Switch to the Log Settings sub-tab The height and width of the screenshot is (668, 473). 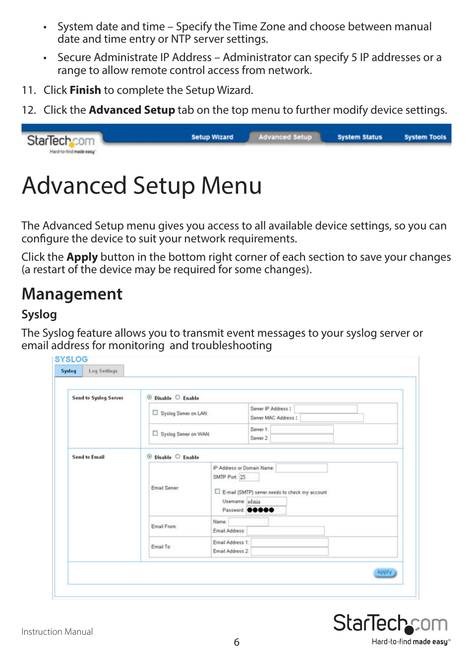(x=103, y=371)
